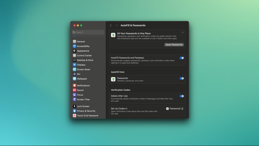Select Notifications label in sidebar
Screen dimensions: 259x146
pos(83,86)
